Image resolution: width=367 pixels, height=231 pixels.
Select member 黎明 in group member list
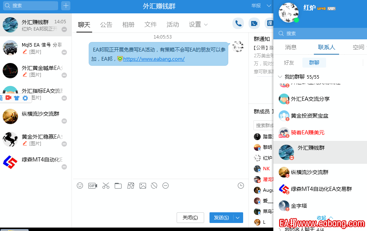click(x=263, y=147)
